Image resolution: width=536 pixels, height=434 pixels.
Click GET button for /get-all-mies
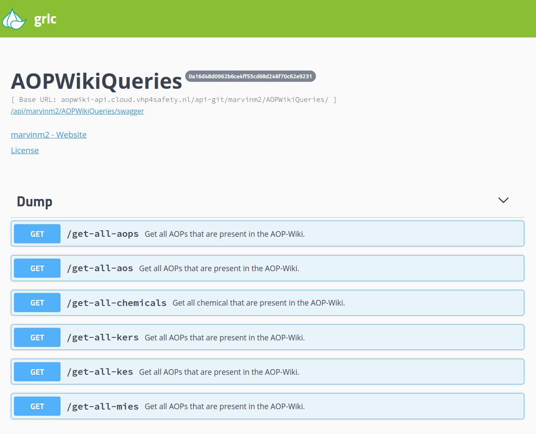[x=37, y=406]
